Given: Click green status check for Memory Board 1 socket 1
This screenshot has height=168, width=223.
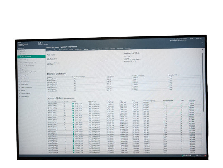Looking at the screenshot, I should pyautogui.click(x=73, y=103).
